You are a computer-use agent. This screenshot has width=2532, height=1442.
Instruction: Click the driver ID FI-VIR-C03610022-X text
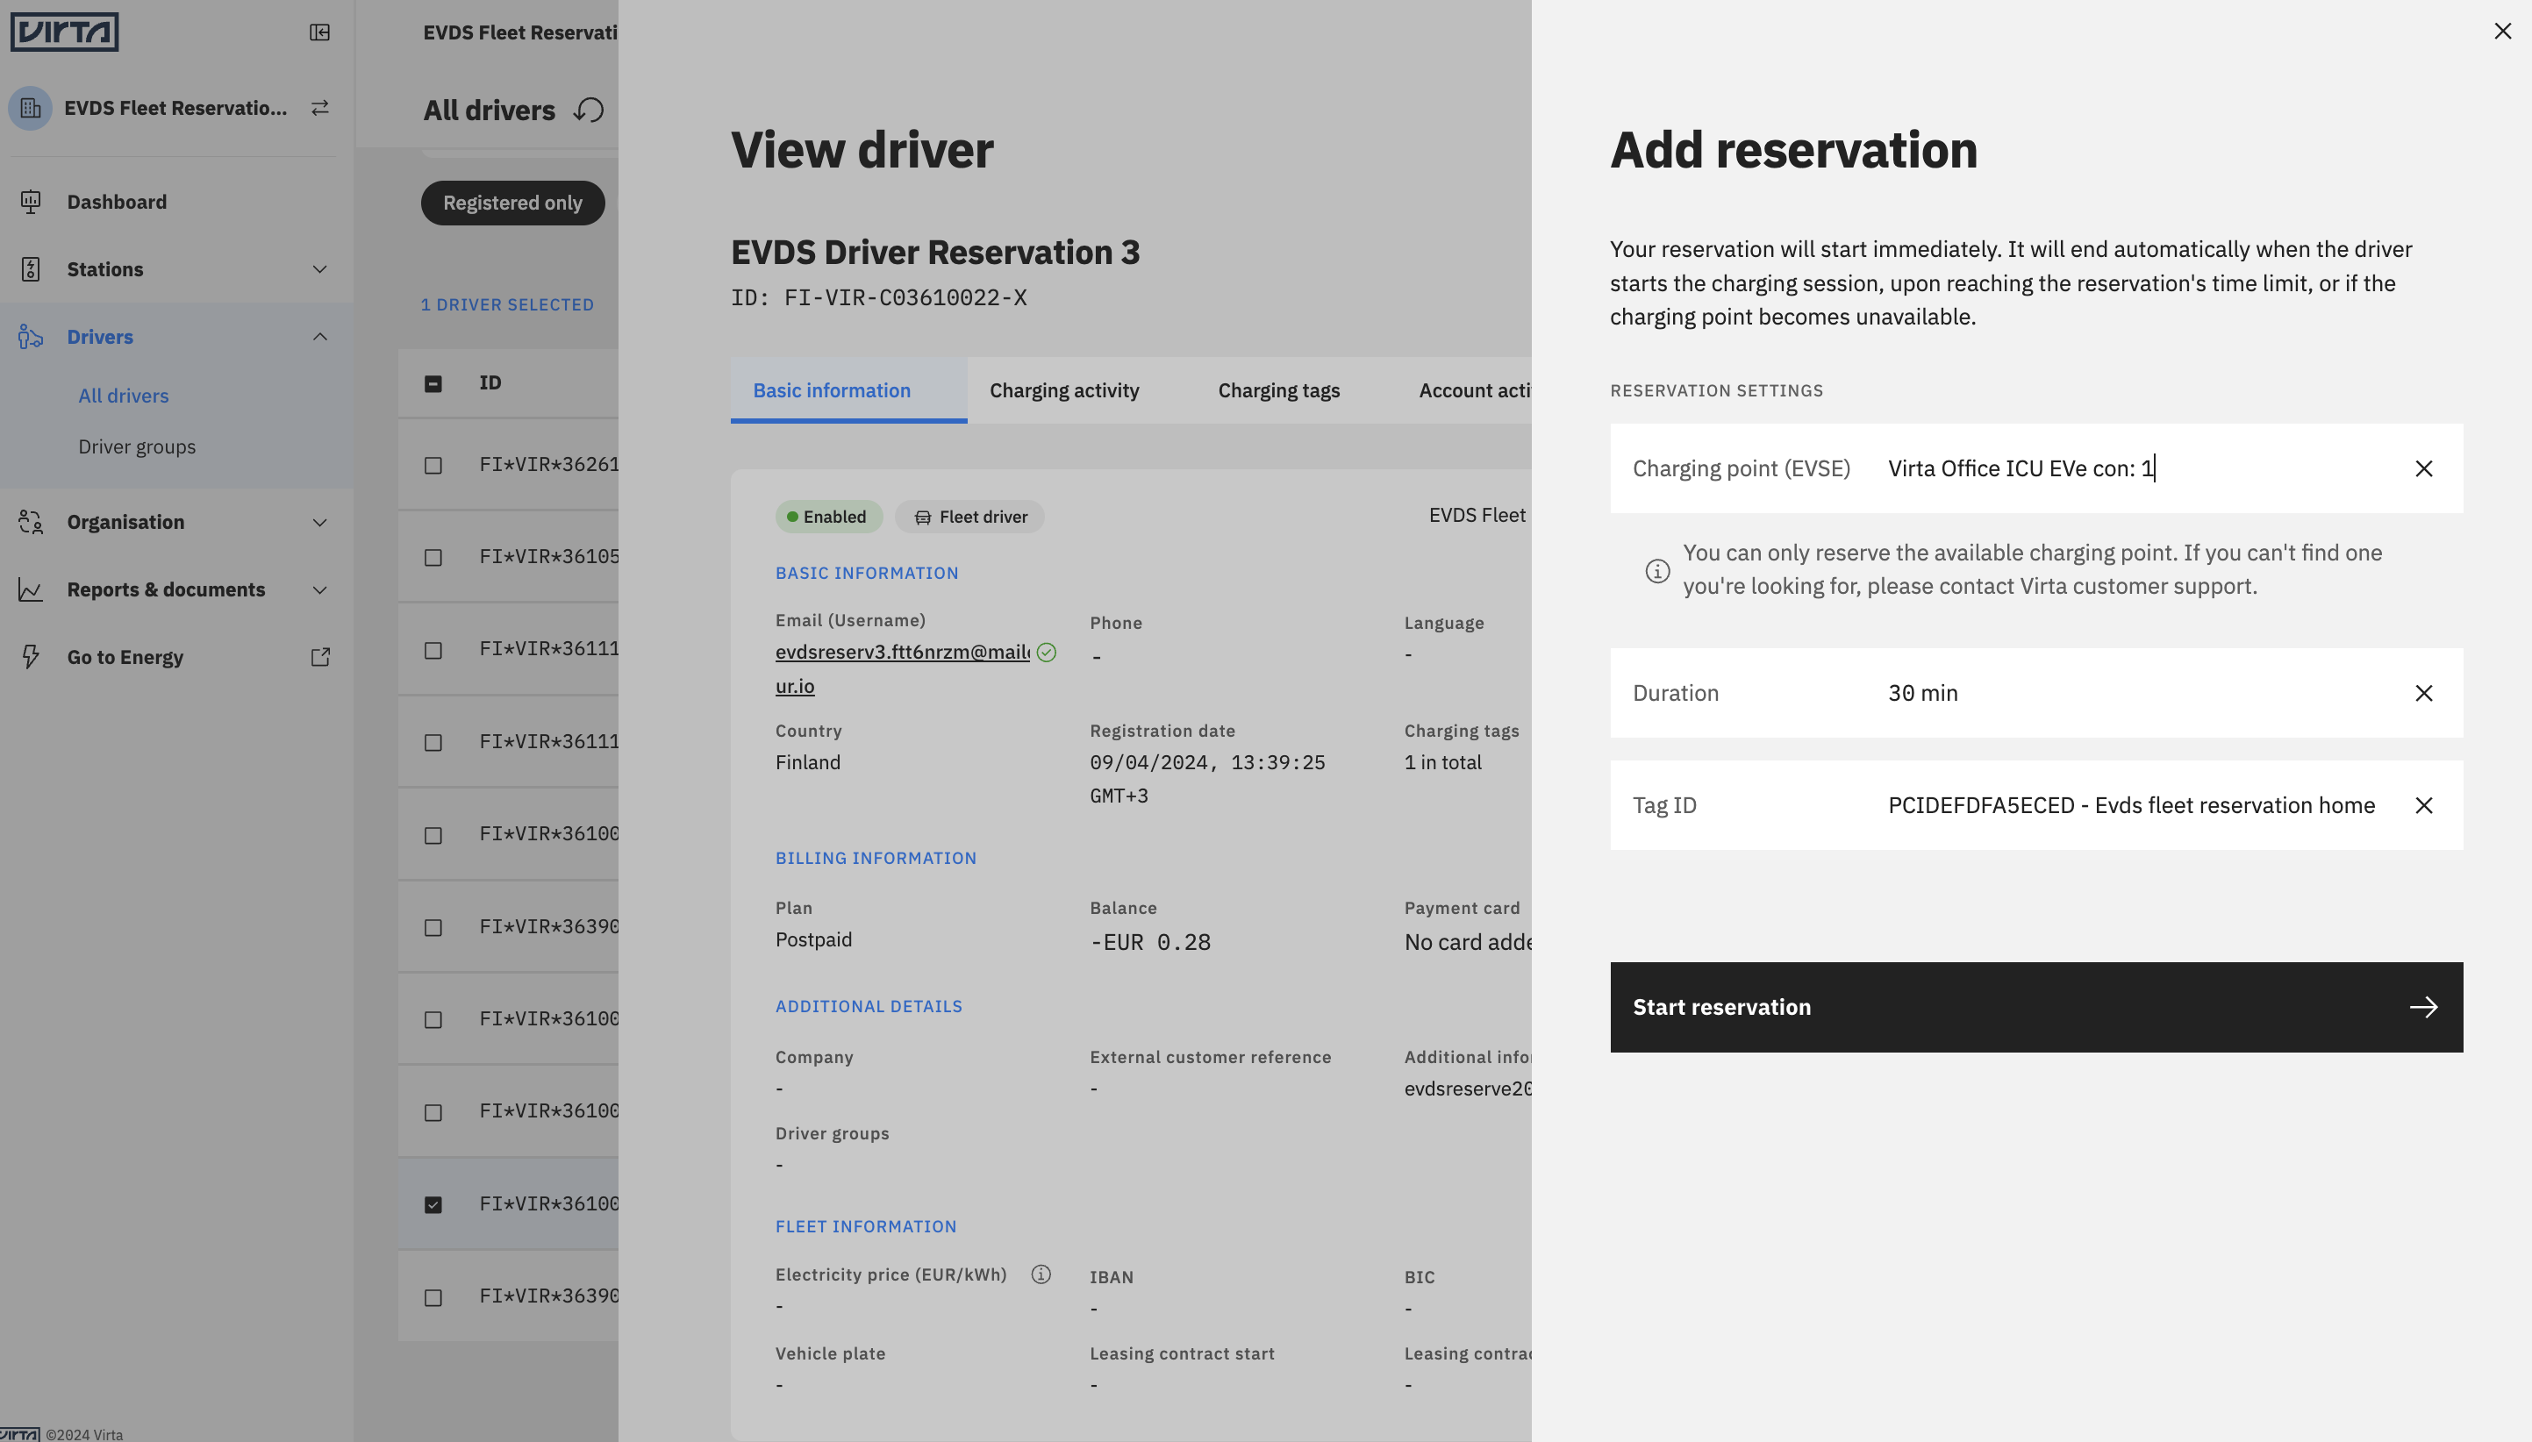point(879,297)
